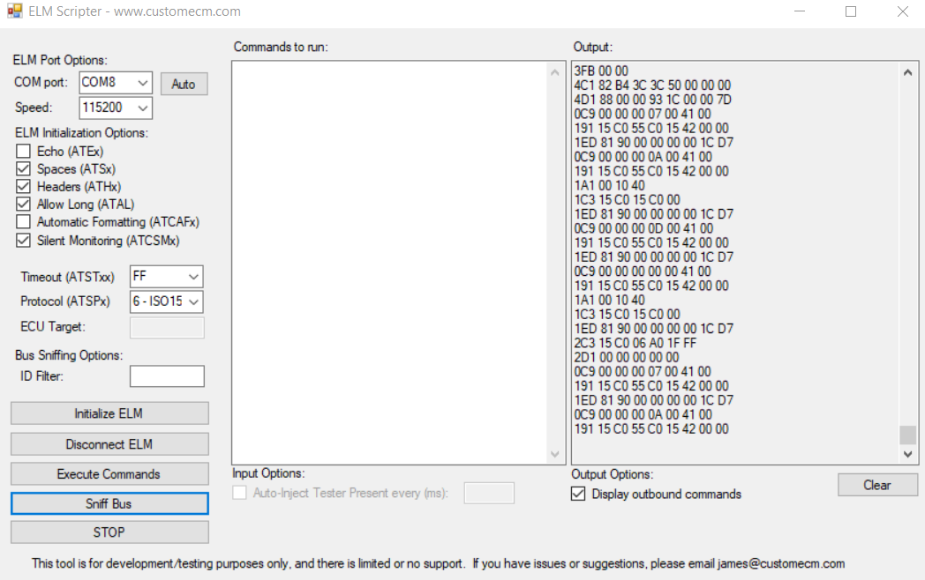Click the STOP button
The height and width of the screenshot is (580, 925).
(x=109, y=532)
